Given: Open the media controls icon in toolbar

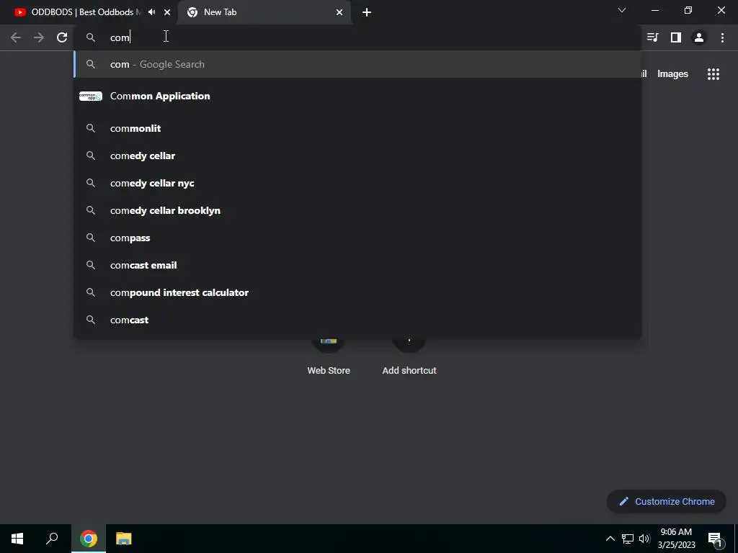Looking at the screenshot, I should pyautogui.click(x=652, y=37).
